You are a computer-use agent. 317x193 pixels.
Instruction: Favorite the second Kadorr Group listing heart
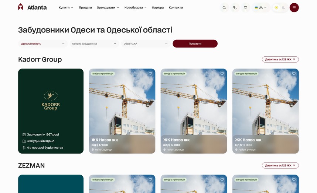click(222, 74)
